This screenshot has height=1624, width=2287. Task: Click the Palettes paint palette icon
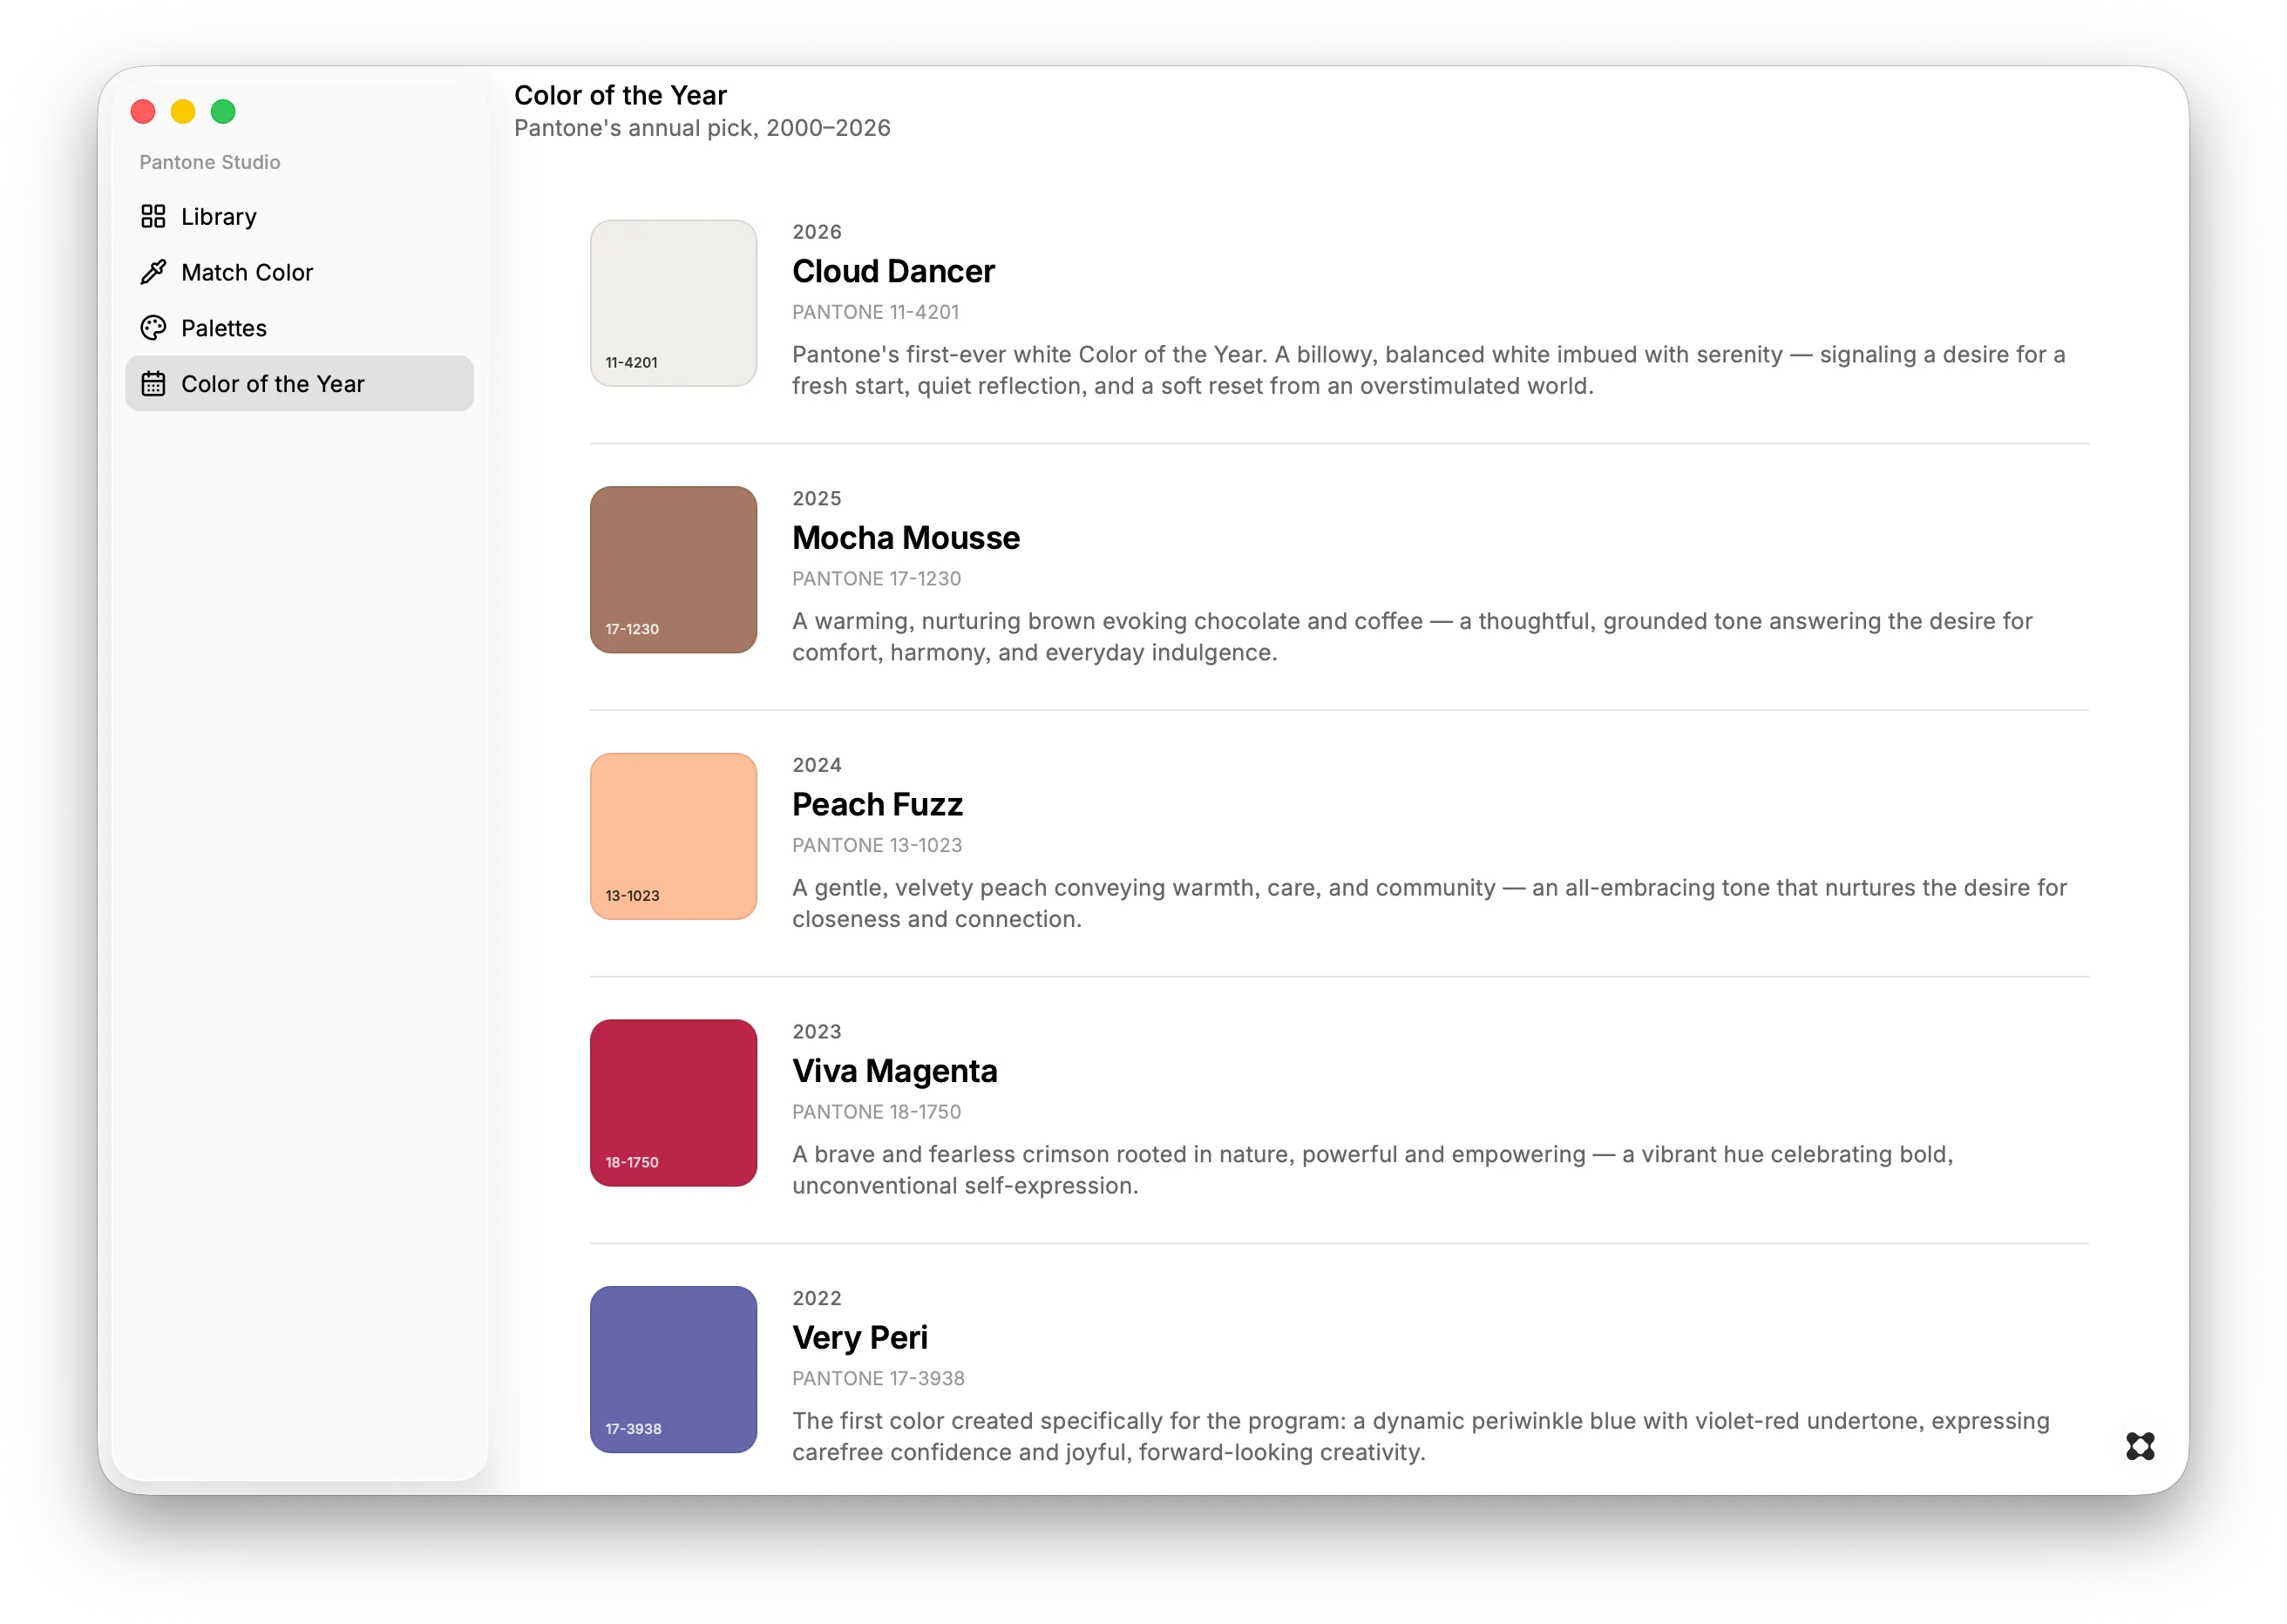click(x=153, y=328)
